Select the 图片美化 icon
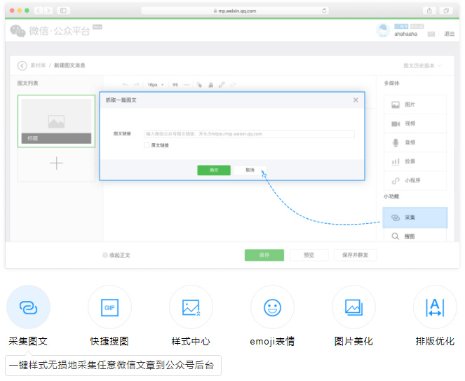Image resolution: width=465 pixels, height=381 pixels. pyautogui.click(x=353, y=307)
